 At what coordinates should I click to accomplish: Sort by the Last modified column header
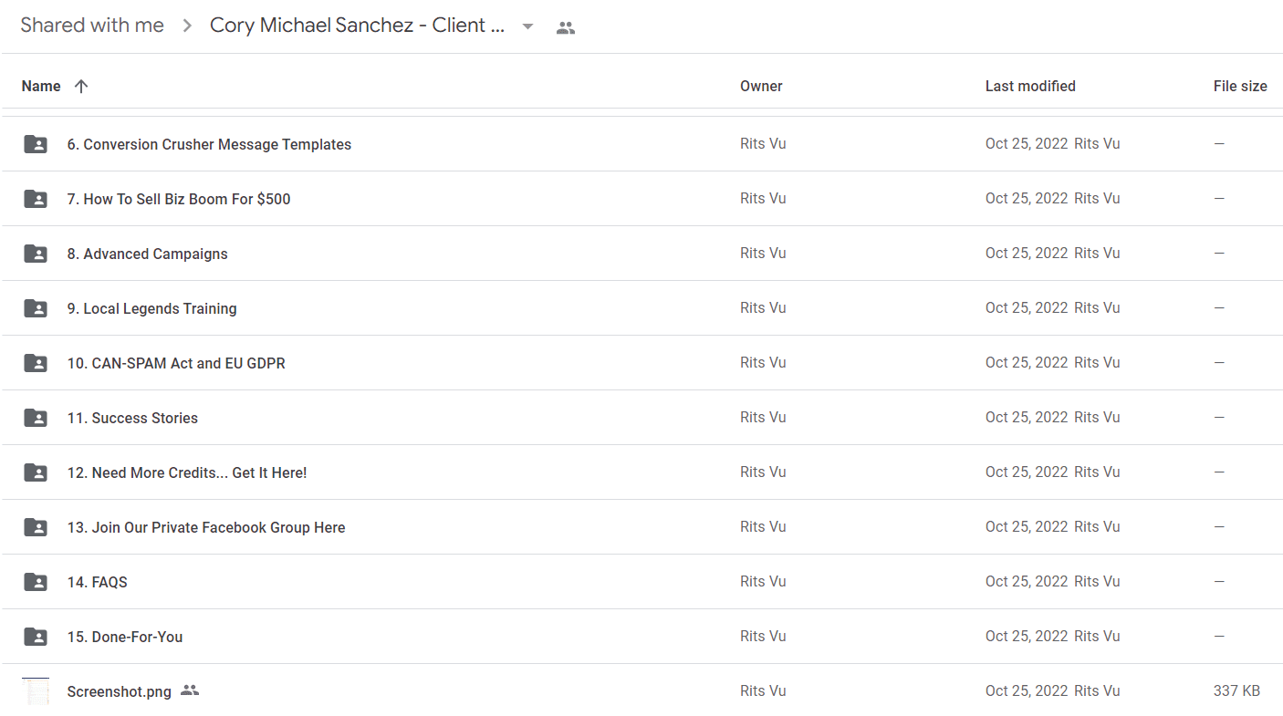(x=1030, y=86)
